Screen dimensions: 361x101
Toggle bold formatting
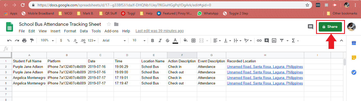(152, 41)
